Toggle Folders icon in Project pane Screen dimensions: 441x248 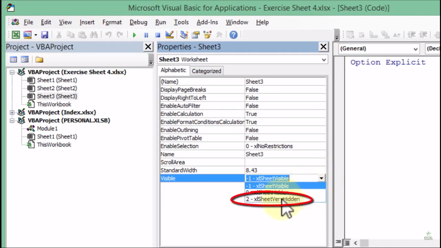(x=39, y=59)
